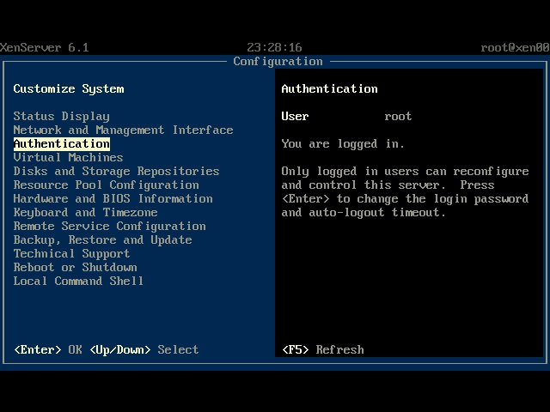This screenshot has width=550, height=412.
Task: Select Status Display menu entry
Action: [61, 117]
